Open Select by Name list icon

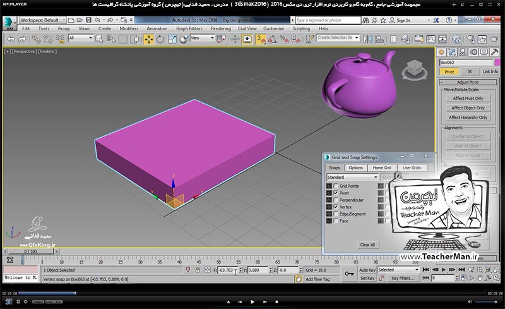(111, 39)
